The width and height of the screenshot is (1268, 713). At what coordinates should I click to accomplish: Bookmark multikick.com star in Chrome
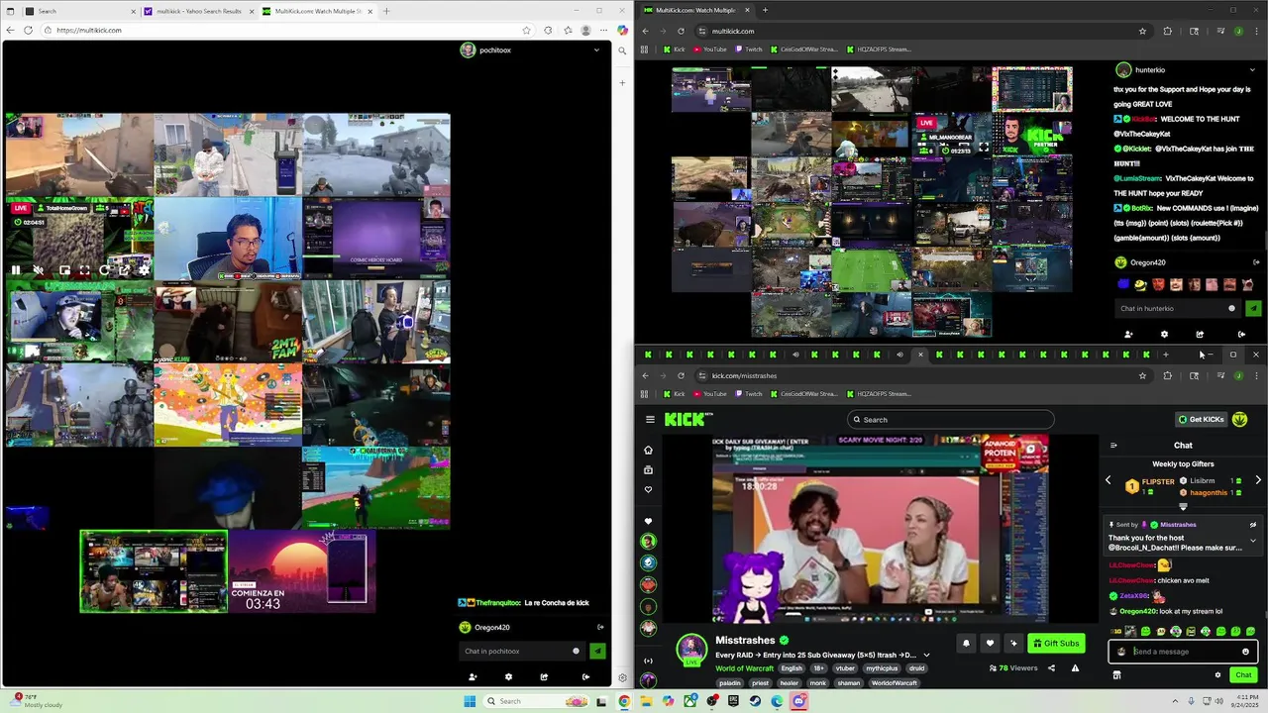coord(1142,31)
